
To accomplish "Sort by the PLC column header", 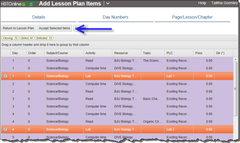I will tap(179, 53).
